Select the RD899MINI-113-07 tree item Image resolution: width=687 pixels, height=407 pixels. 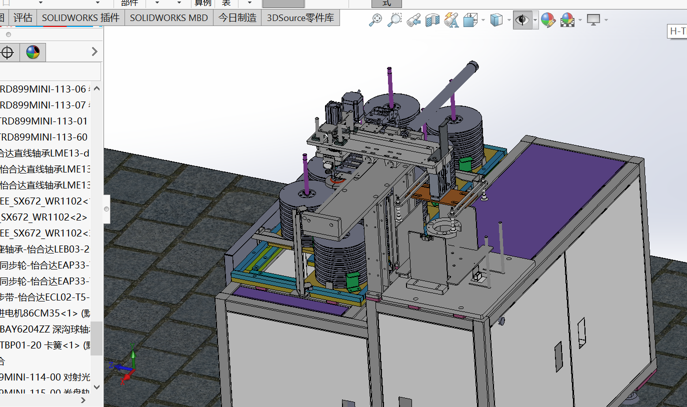[45, 105]
